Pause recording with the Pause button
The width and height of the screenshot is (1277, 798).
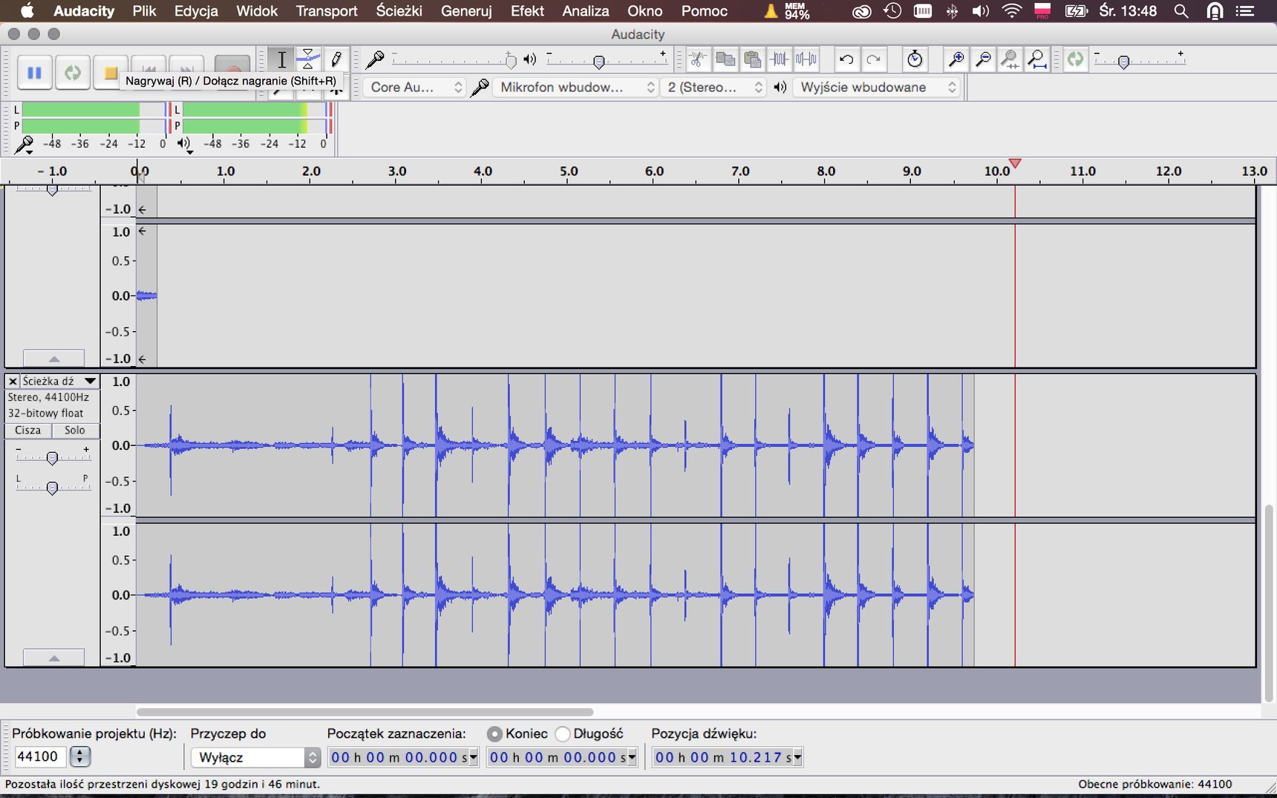pyautogui.click(x=34, y=73)
